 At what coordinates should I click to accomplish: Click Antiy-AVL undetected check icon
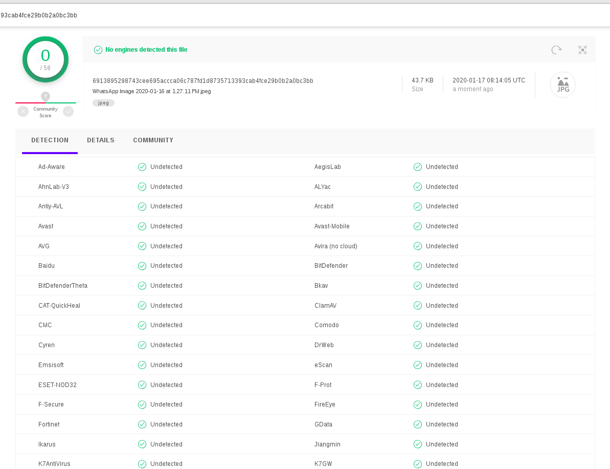tap(142, 206)
